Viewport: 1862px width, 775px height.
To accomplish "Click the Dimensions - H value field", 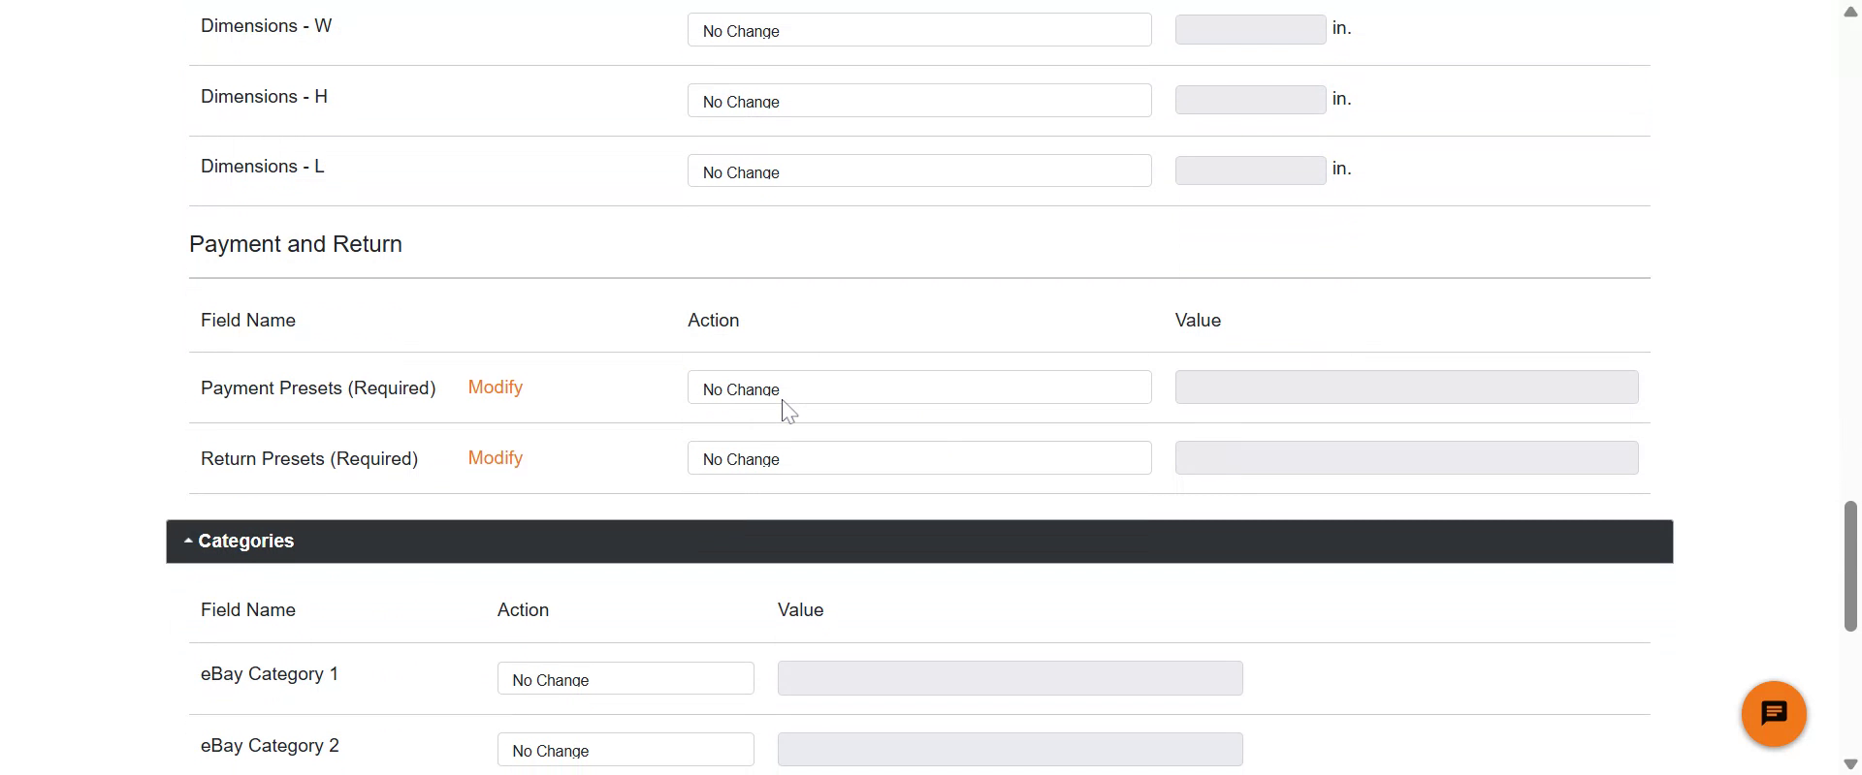I will point(1249,101).
